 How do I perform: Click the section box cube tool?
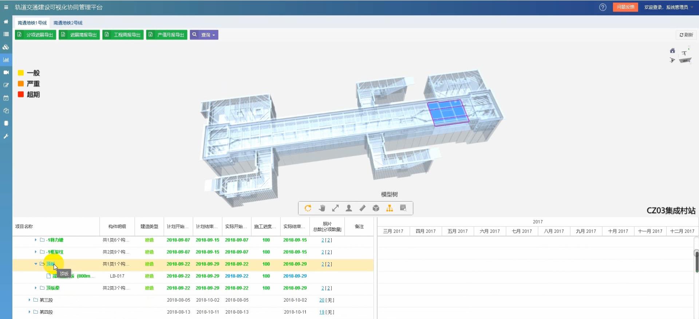[376, 208]
